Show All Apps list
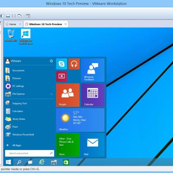 click(29, 145)
